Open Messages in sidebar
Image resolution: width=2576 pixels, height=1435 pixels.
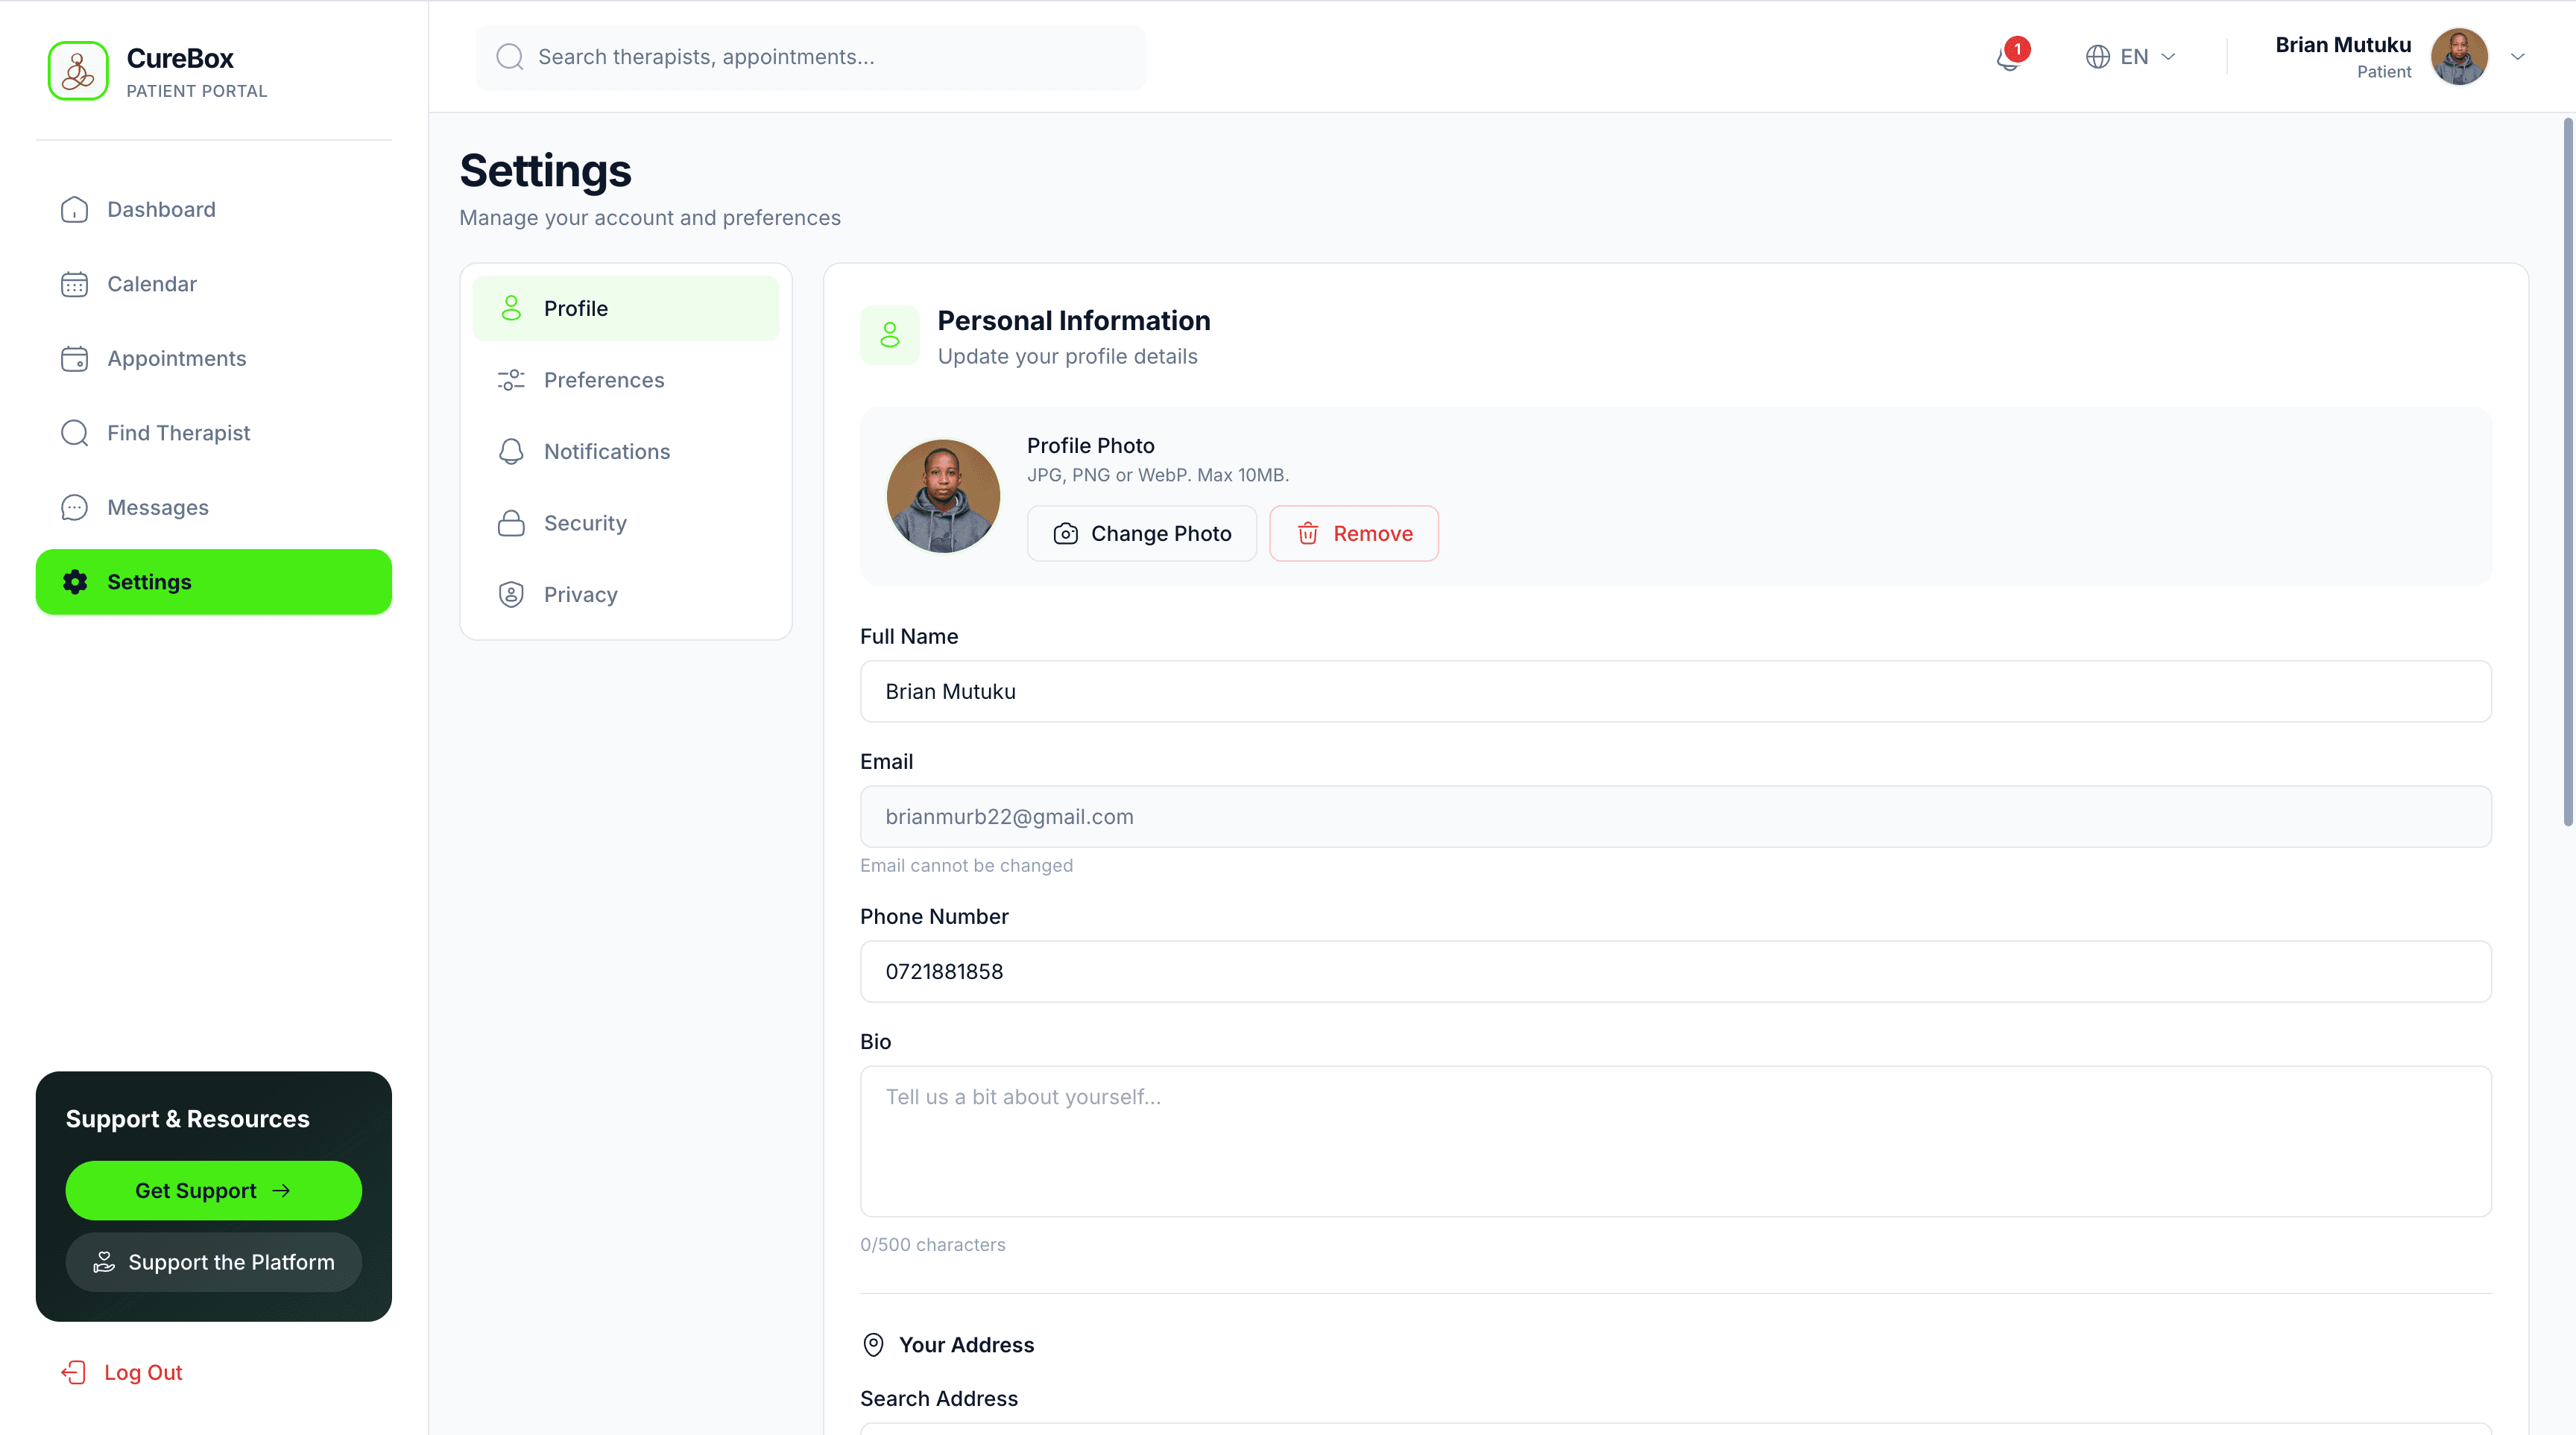pos(158,507)
